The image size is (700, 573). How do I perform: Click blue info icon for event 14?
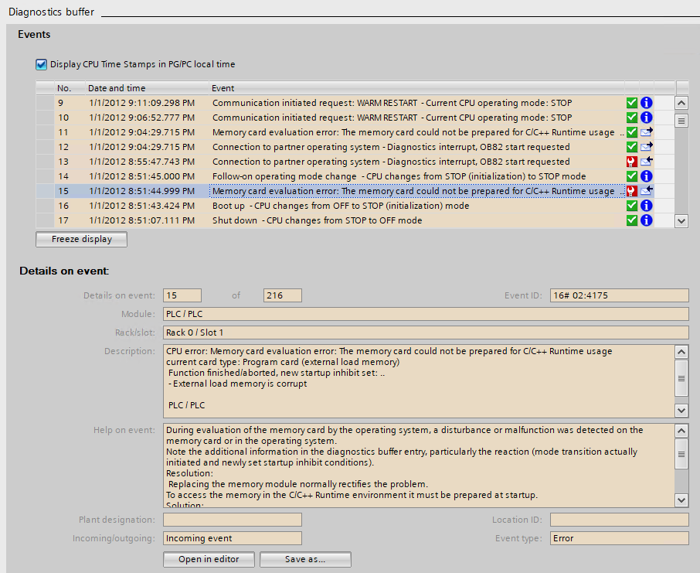pyautogui.click(x=647, y=176)
